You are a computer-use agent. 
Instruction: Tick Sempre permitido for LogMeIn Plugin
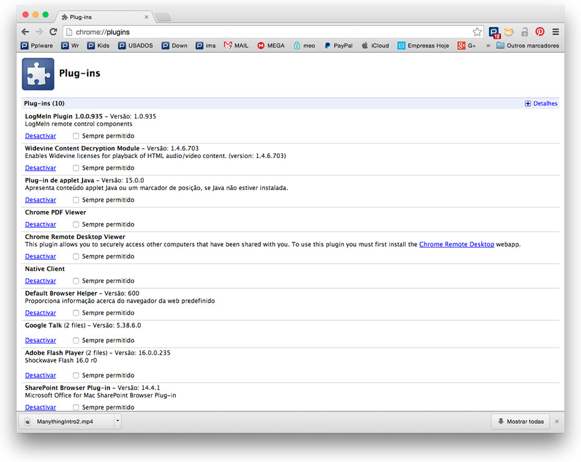coord(76,136)
